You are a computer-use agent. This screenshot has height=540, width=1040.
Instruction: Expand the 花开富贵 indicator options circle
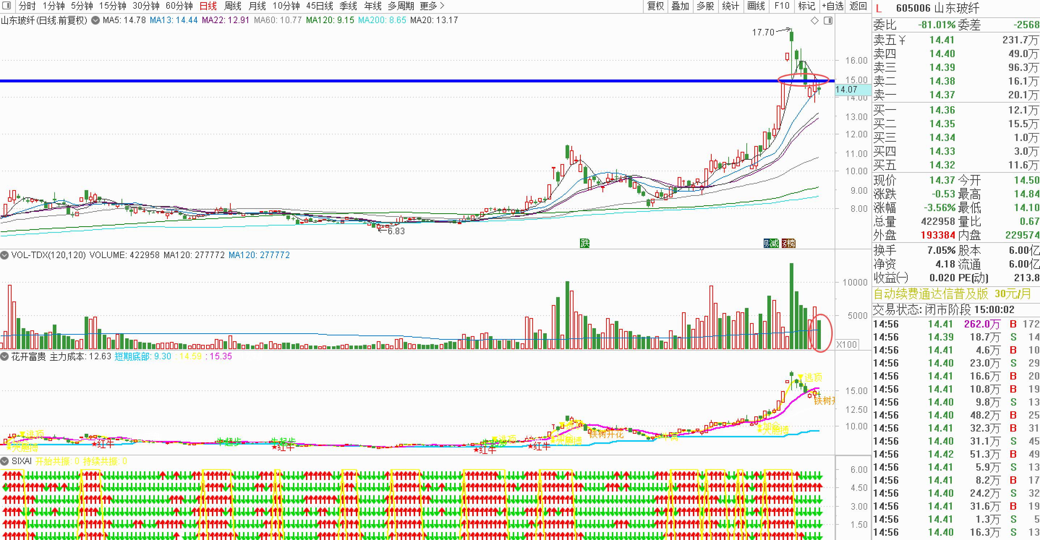click(x=4, y=356)
